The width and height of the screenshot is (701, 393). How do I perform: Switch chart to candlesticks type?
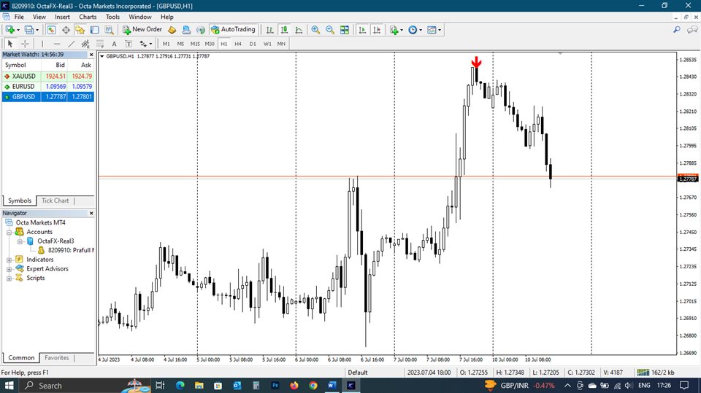pos(284,30)
